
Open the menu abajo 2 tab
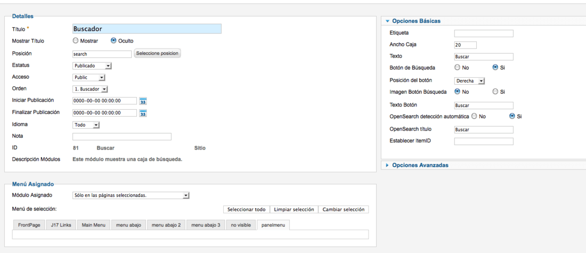(166, 225)
